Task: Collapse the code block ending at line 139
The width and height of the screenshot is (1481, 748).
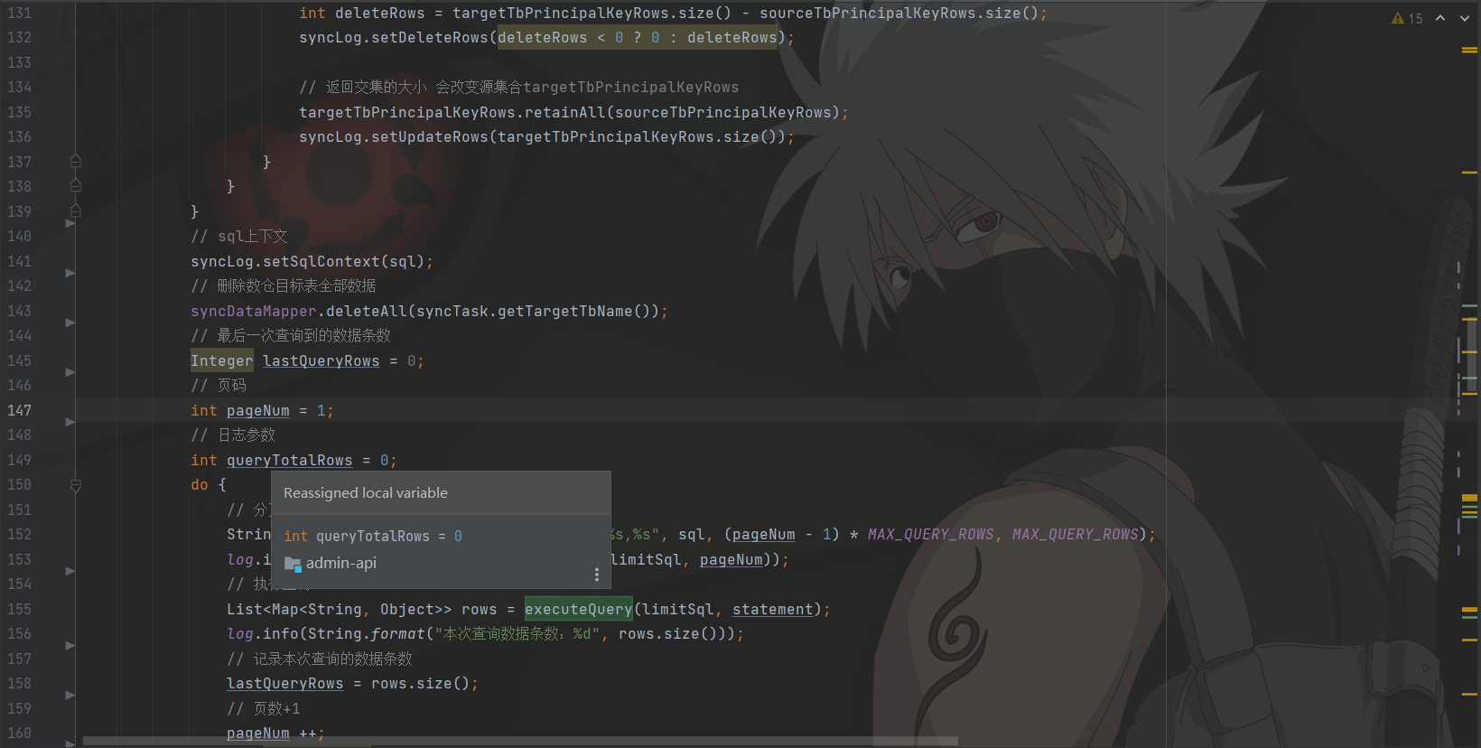Action: tap(76, 210)
